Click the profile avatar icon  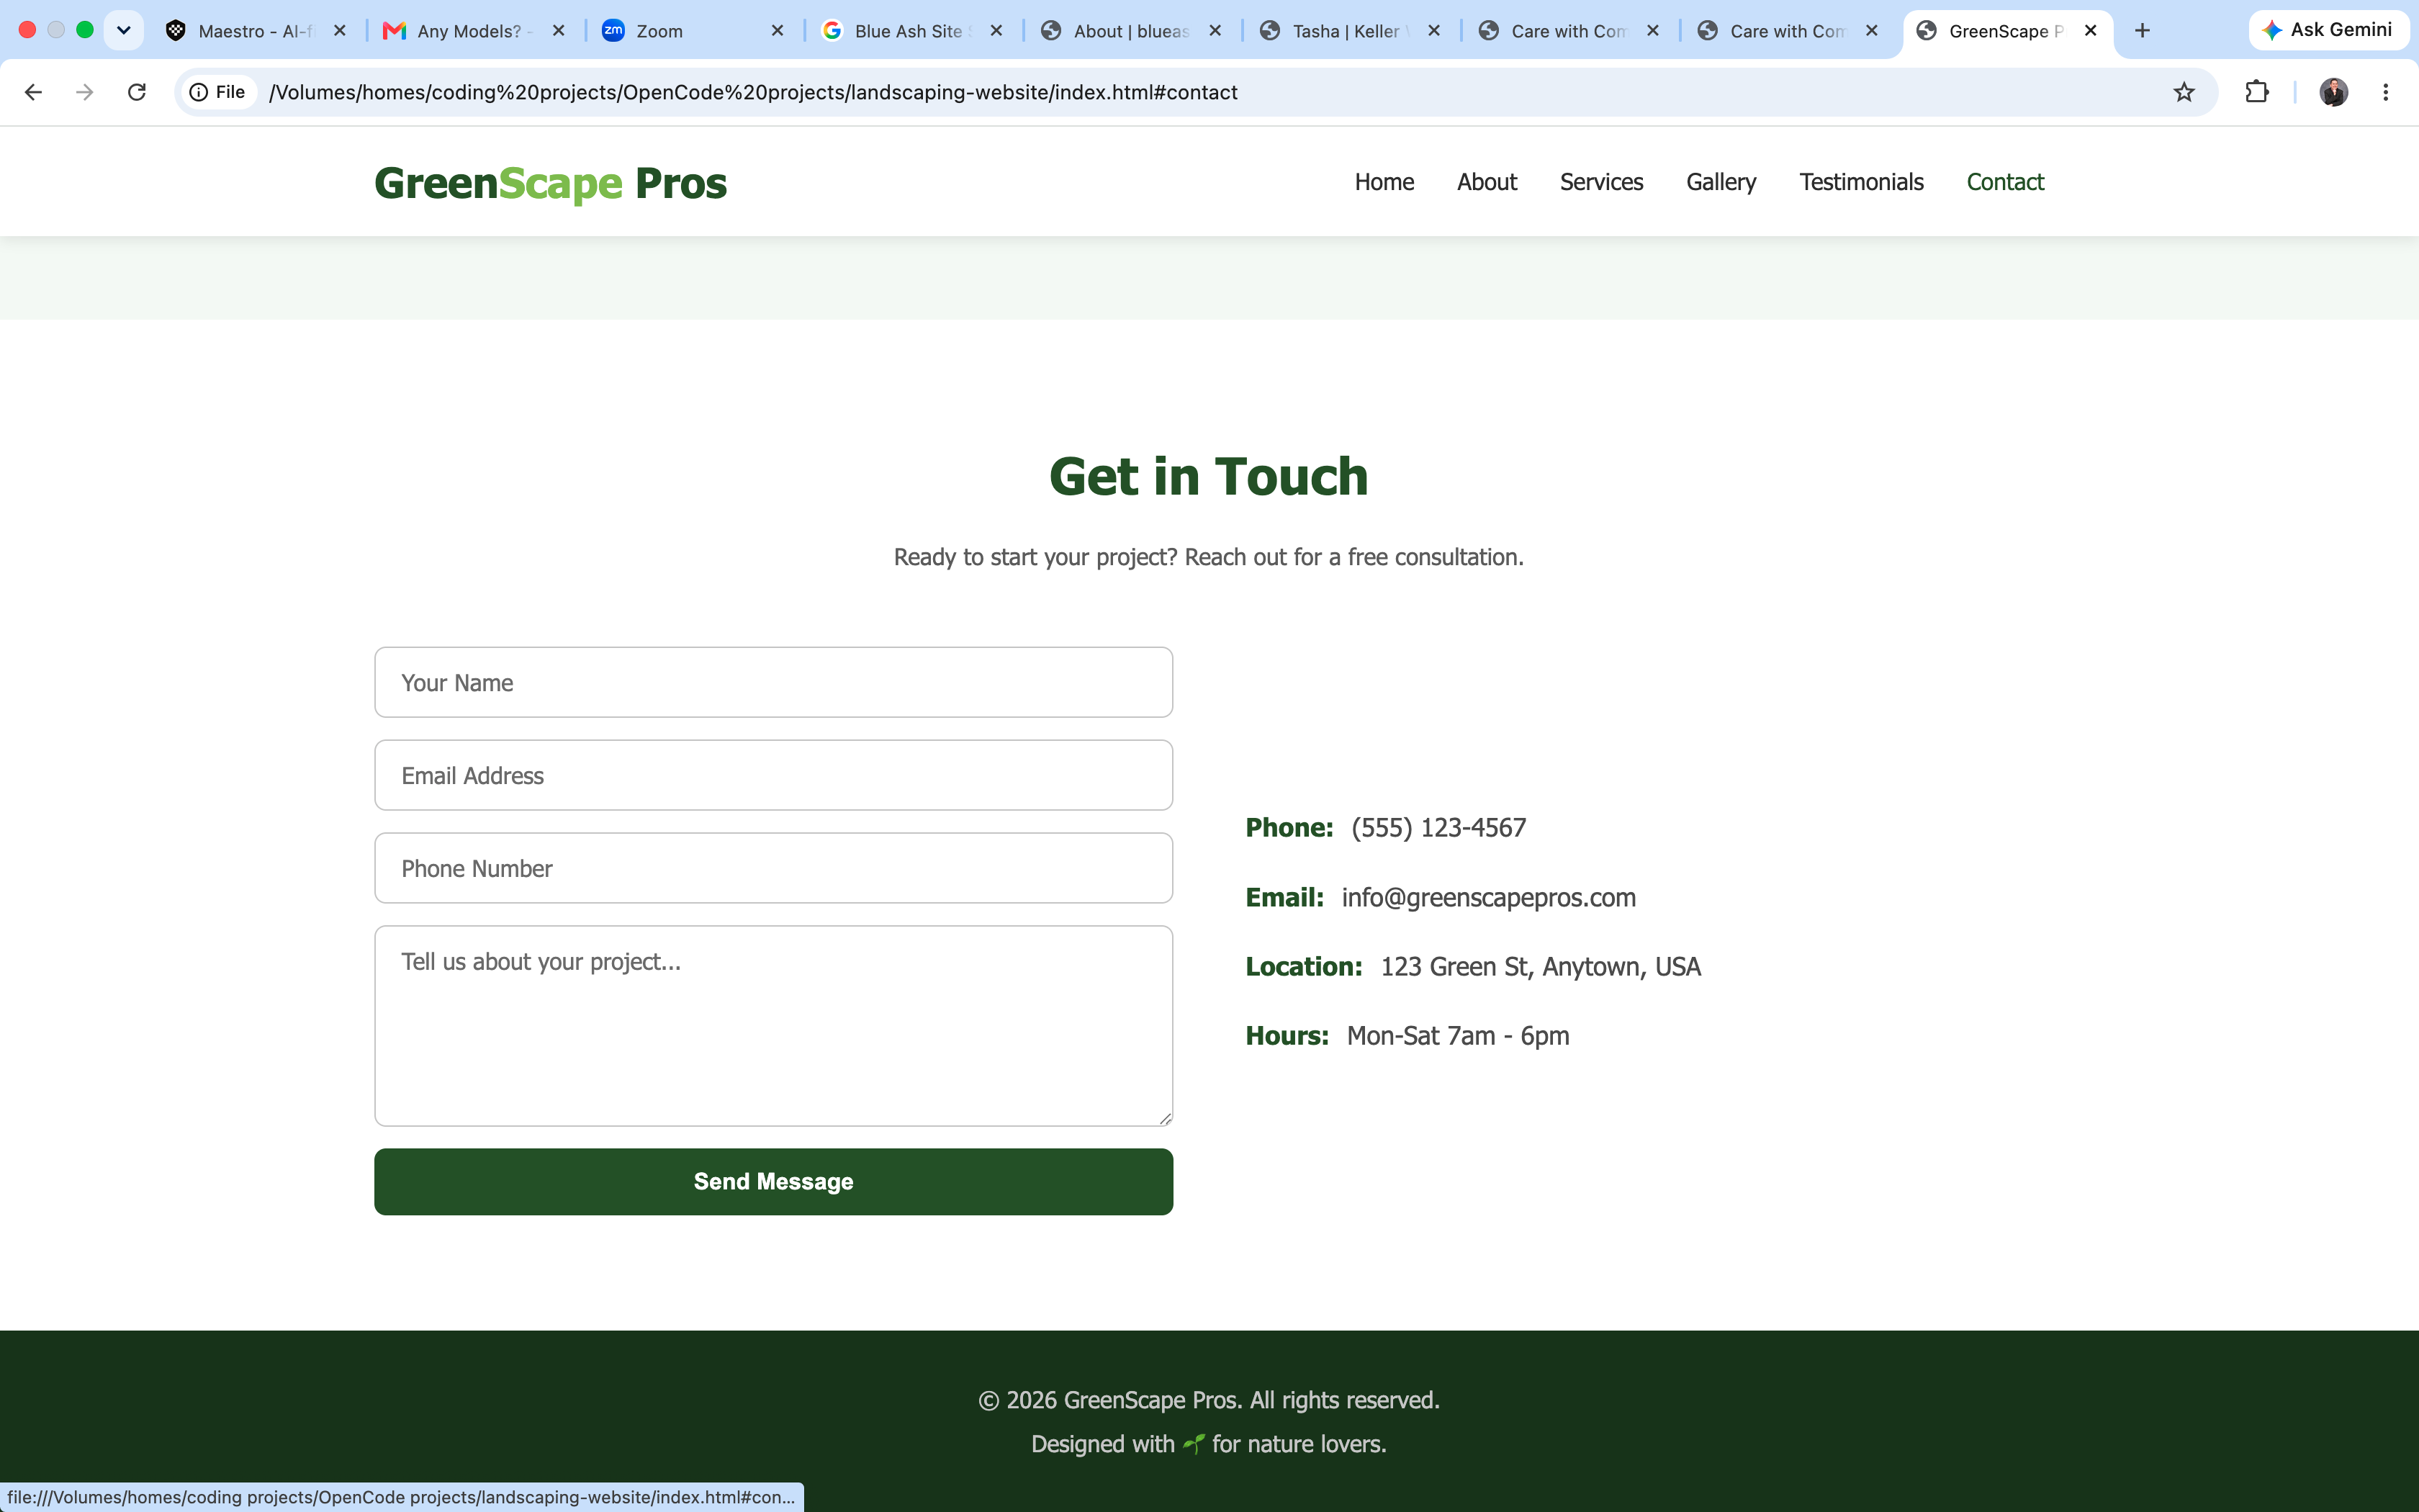[x=2333, y=92]
